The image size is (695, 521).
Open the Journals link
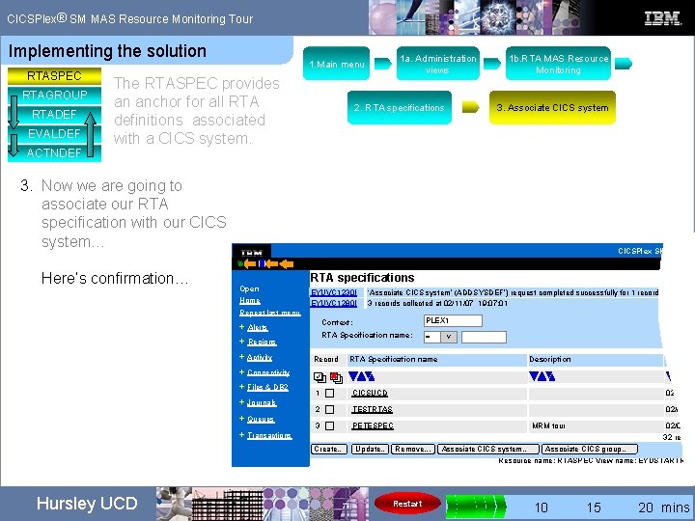(262, 402)
